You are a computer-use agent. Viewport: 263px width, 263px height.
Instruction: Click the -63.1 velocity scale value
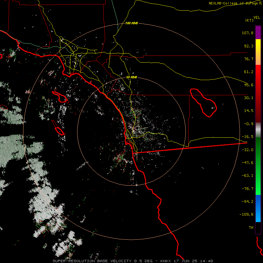pos(248,176)
